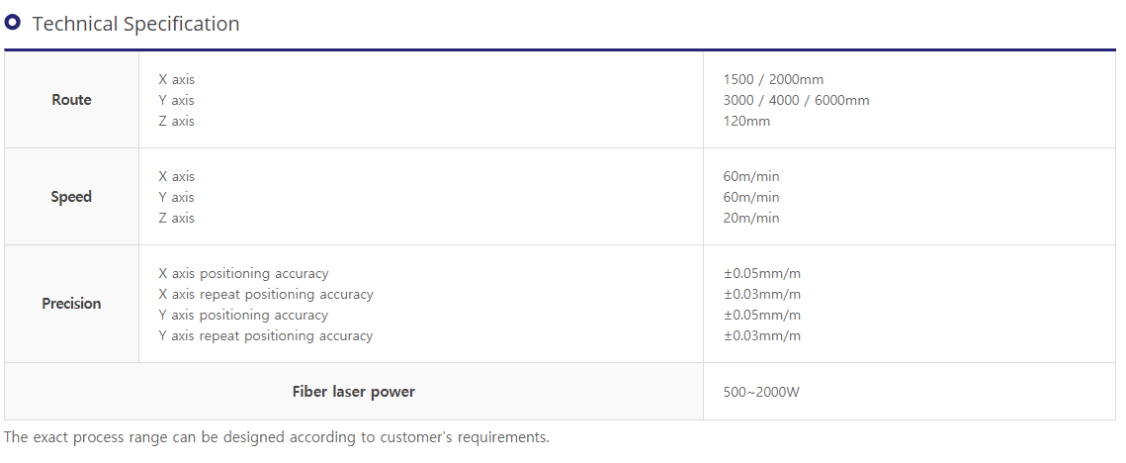Click the 500~2000W laser power value

click(x=761, y=393)
